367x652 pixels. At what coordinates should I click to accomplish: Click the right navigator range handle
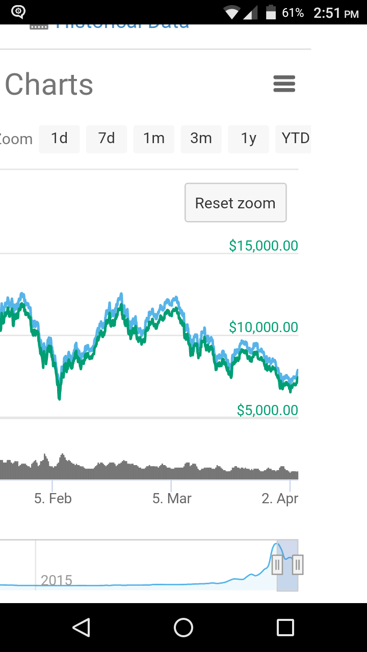tap(298, 564)
